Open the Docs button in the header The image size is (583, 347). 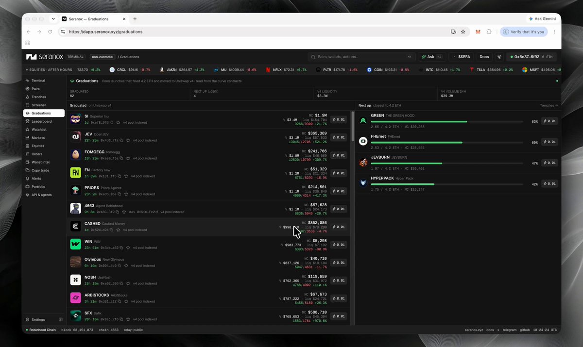point(484,57)
